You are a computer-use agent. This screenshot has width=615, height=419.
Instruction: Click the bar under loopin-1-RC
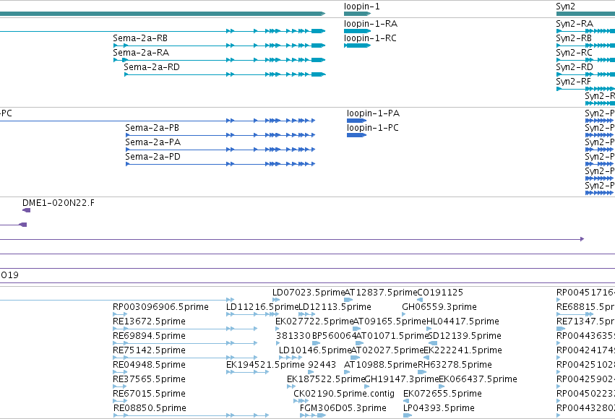point(357,46)
